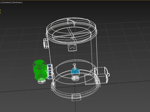Select the hinge box on the tank's left side
This screenshot has height=112, width=150.
click(x=46, y=43)
